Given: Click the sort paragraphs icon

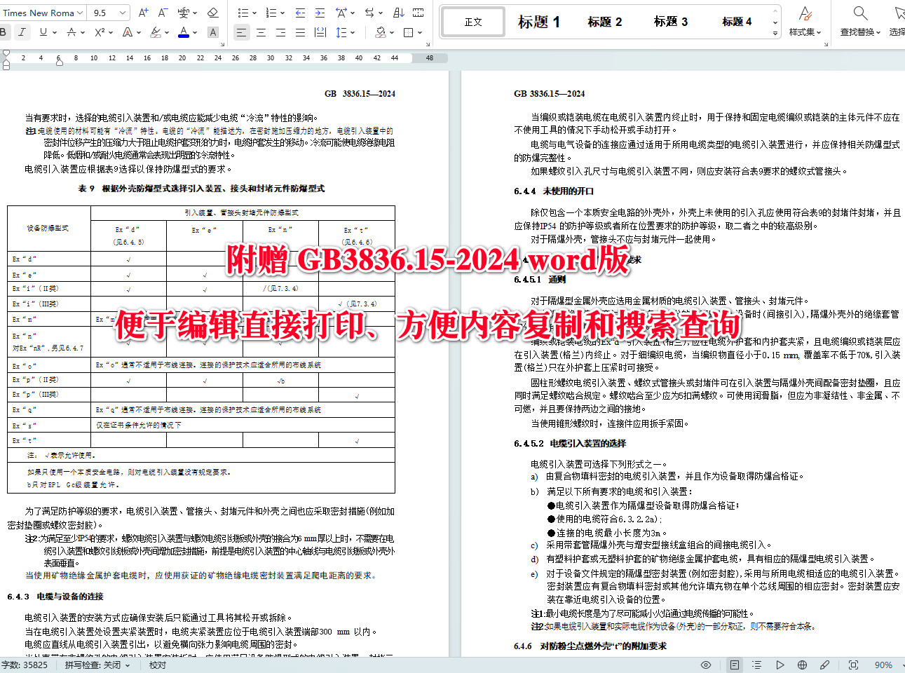Looking at the screenshot, I should pos(398,12).
